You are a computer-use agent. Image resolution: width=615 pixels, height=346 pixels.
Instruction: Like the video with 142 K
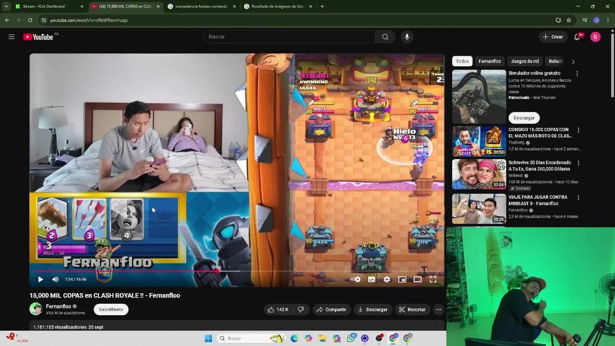click(278, 309)
